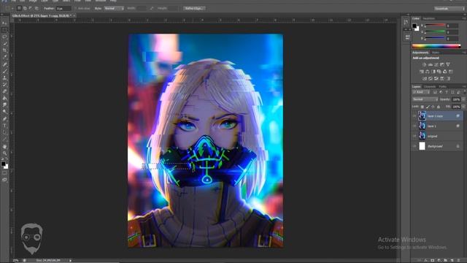
Task: Select the History Brush tool
Action: pyautogui.click(x=4, y=85)
